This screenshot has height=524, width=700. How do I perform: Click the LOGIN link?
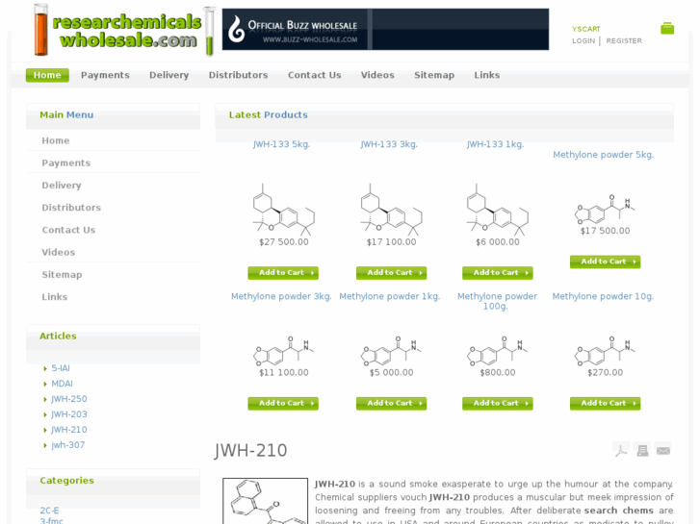pos(583,40)
